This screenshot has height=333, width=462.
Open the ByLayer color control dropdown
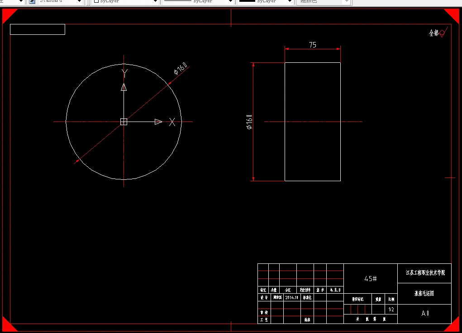[125, 1]
